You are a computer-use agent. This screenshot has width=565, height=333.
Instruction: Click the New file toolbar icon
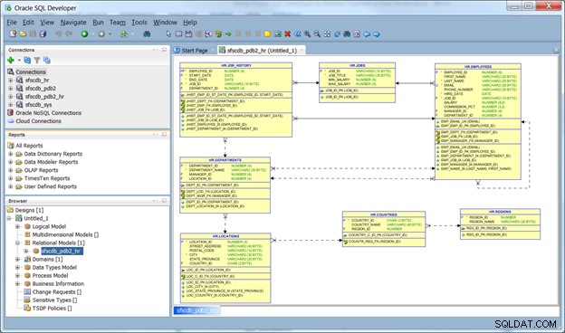(13, 33)
